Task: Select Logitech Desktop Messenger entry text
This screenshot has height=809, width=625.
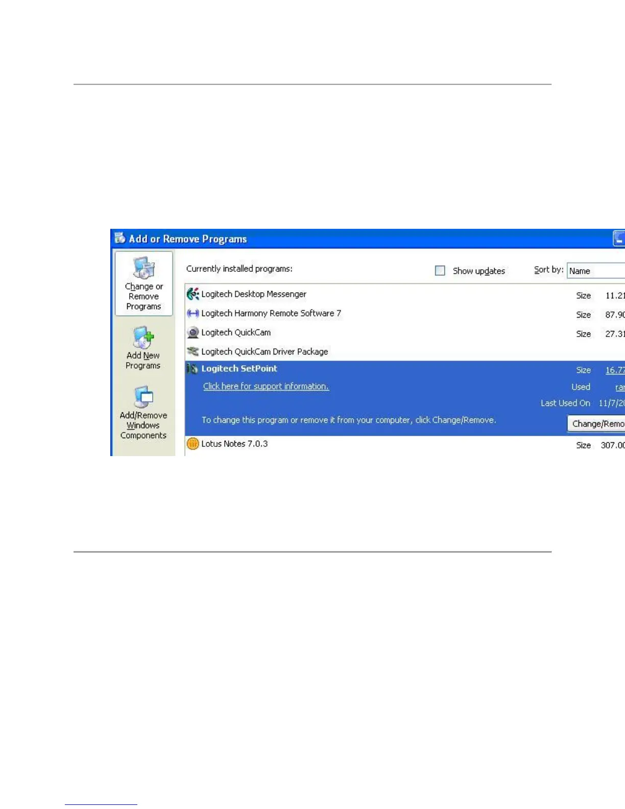Action: point(254,294)
